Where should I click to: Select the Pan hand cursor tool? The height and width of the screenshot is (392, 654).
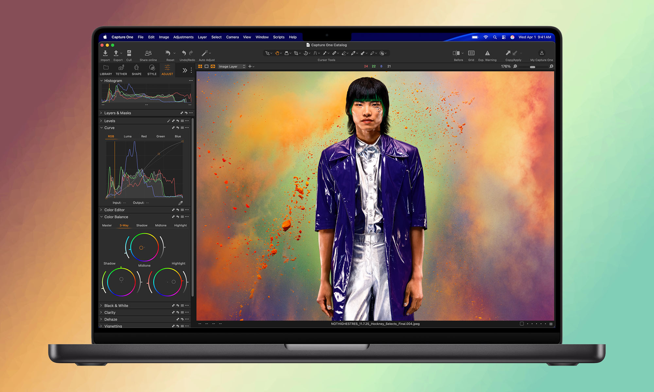pos(277,53)
